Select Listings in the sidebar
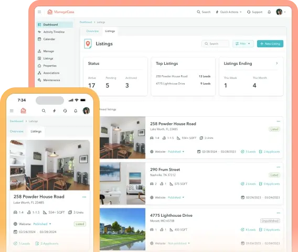Image resolution: width=298 pixels, height=252 pixels. [46, 58]
